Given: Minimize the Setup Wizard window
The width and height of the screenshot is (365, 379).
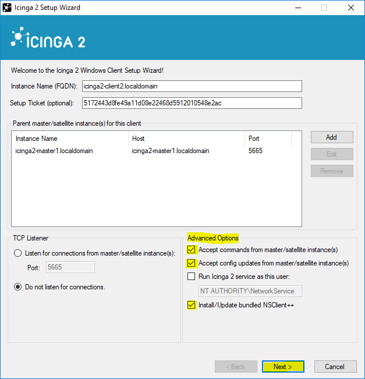Looking at the screenshot, I should click(x=298, y=8).
